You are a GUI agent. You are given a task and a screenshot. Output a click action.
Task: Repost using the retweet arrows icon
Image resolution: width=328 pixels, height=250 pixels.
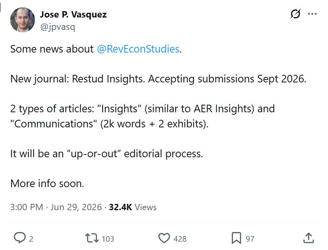coord(92,238)
